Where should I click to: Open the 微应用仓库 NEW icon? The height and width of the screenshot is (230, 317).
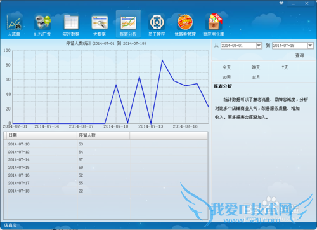[214, 24]
